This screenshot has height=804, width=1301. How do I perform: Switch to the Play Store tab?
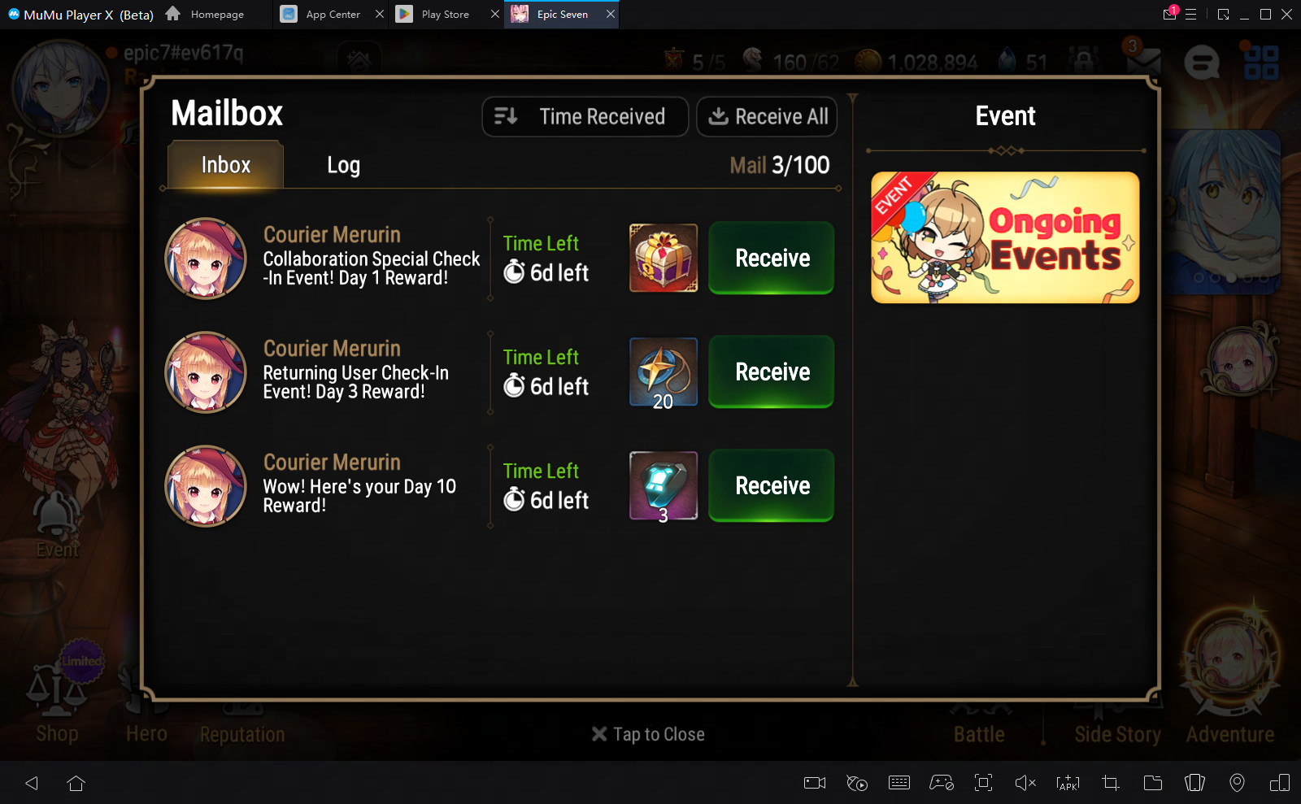445,14
